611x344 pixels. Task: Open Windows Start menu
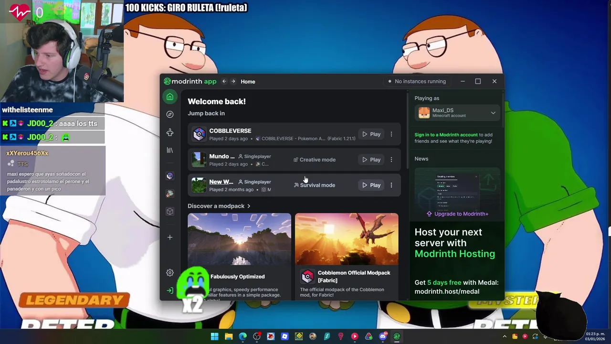click(215, 337)
